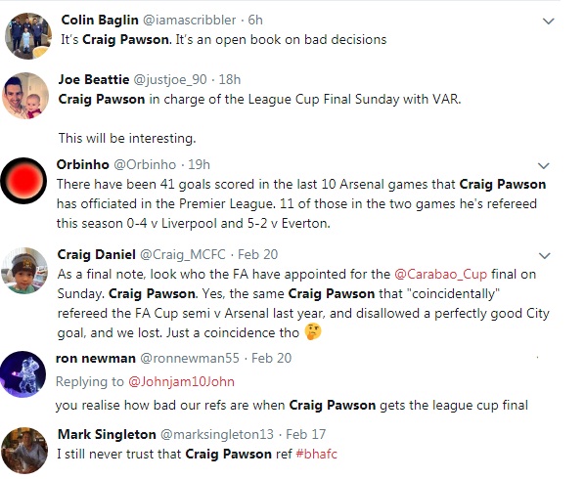Expand options chevron on Craig Daniel's tweet
Image resolution: width=585 pixels, height=479 pixels.
point(545,256)
